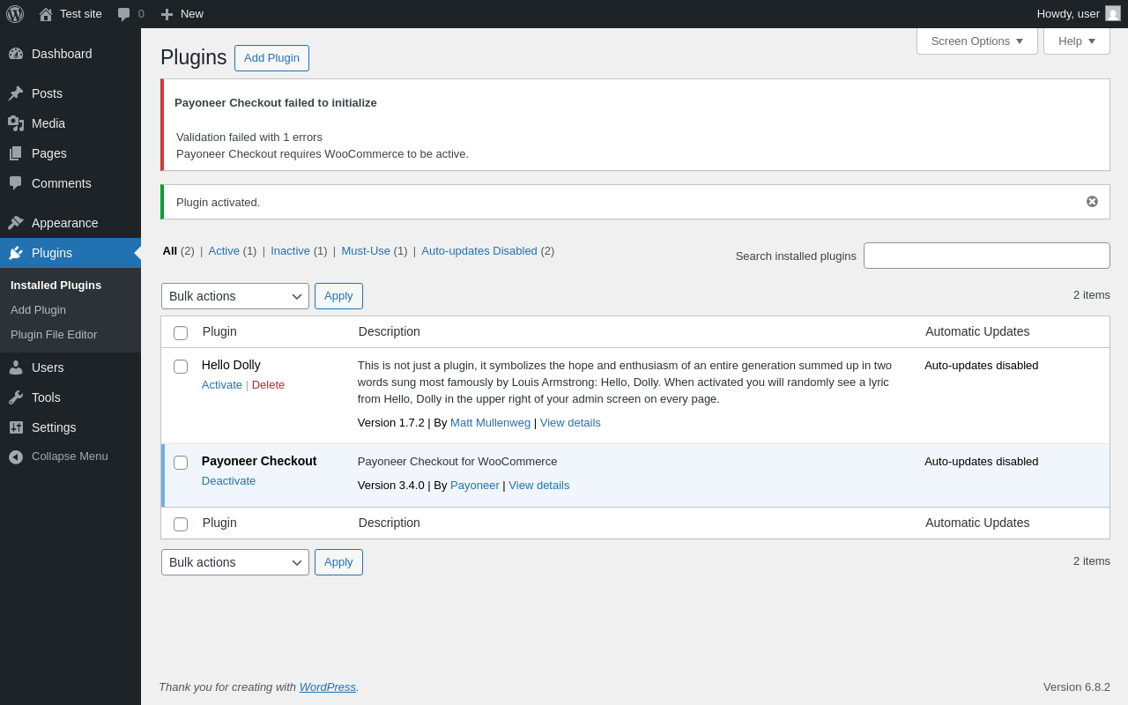Click the New label in admin bar
The height and width of the screenshot is (705, 1128).
(192, 13)
